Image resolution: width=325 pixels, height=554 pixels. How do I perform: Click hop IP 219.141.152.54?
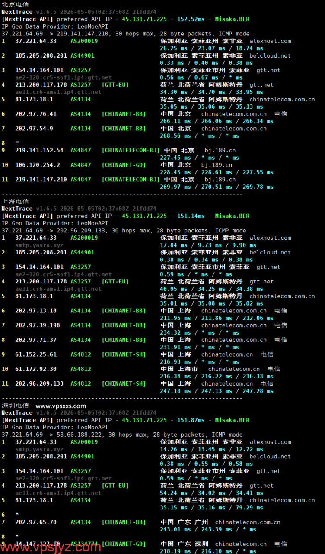click(x=39, y=150)
